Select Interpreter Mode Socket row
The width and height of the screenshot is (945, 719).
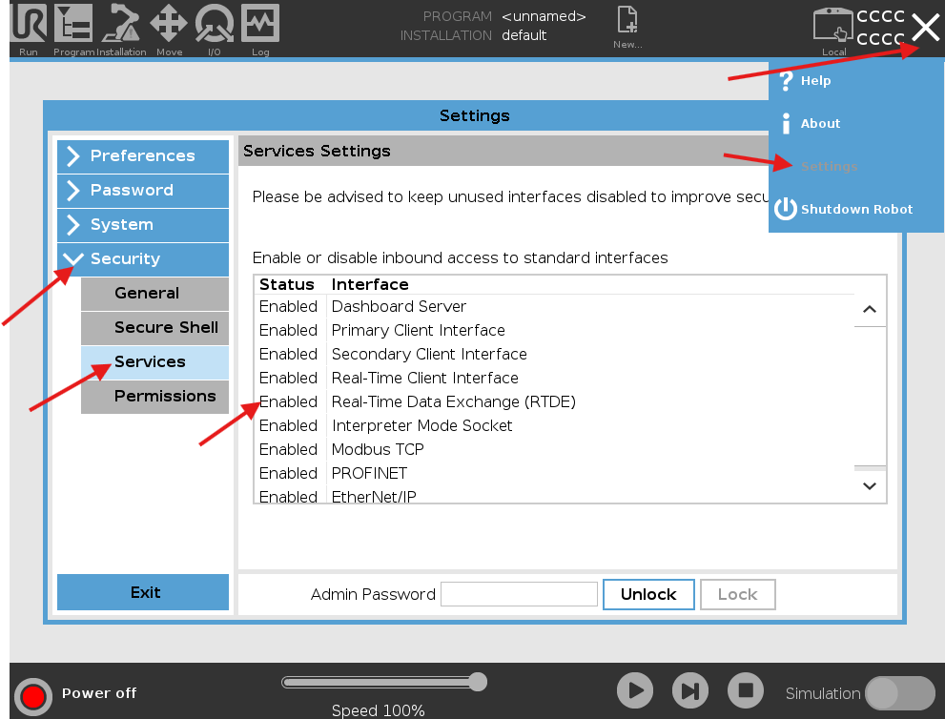pos(554,425)
